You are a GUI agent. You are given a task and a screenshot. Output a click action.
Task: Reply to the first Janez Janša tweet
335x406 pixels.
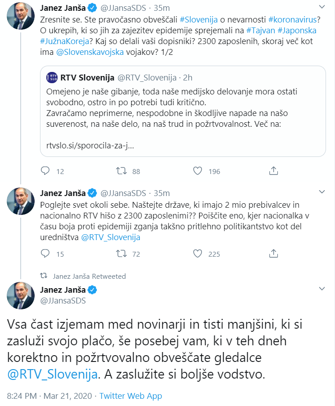click(x=45, y=171)
